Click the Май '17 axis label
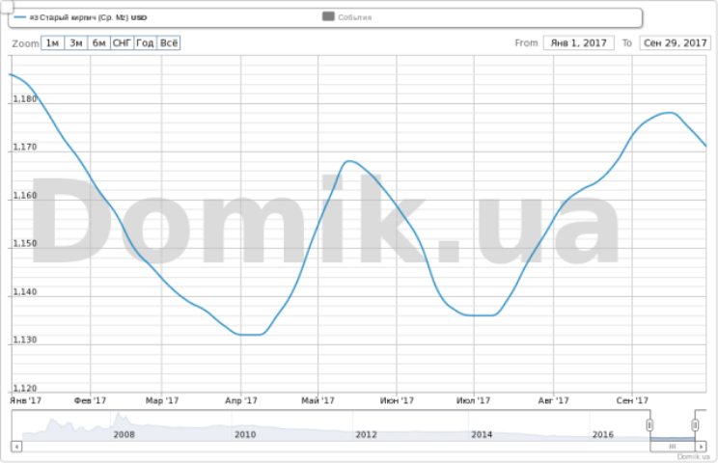This screenshot has width=718, height=463. pos(318,400)
